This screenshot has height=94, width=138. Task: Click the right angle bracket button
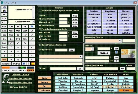(x=6, y=22)
